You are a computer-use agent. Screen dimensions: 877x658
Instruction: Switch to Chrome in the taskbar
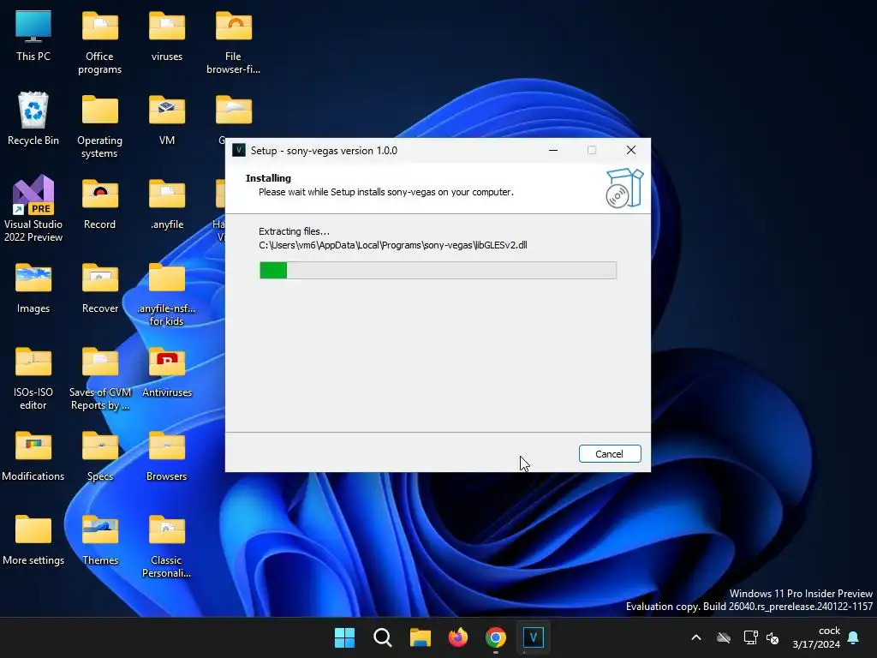[496, 637]
